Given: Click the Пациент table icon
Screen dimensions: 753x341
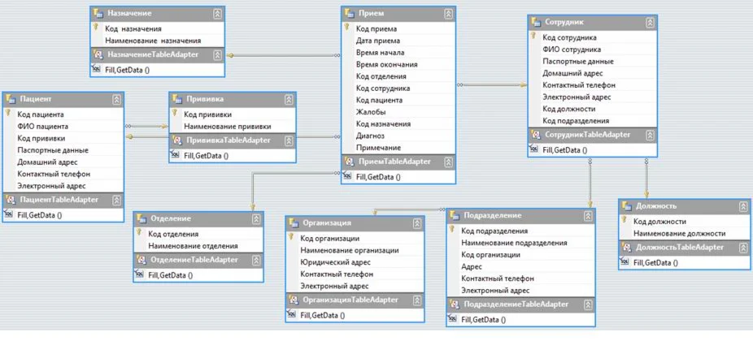Looking at the screenshot, I should point(10,99).
